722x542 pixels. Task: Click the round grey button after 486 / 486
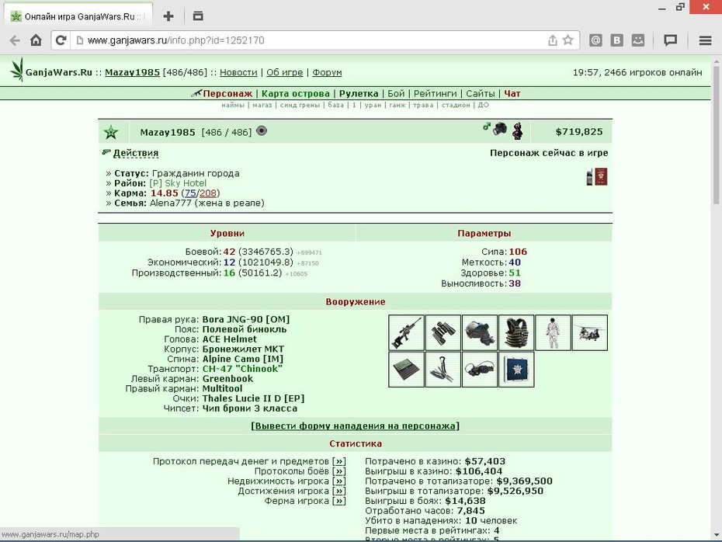[x=262, y=131]
